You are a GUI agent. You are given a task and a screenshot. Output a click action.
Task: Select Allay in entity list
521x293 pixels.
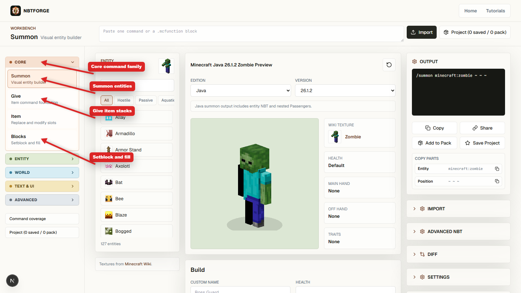click(x=137, y=117)
